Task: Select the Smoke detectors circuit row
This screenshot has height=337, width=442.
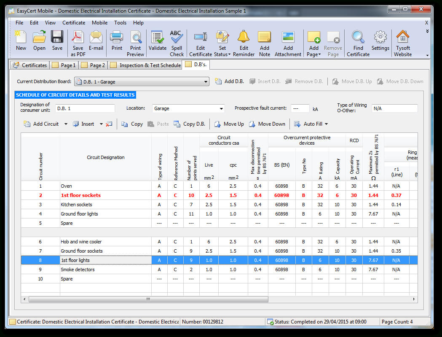Action: pos(78,270)
